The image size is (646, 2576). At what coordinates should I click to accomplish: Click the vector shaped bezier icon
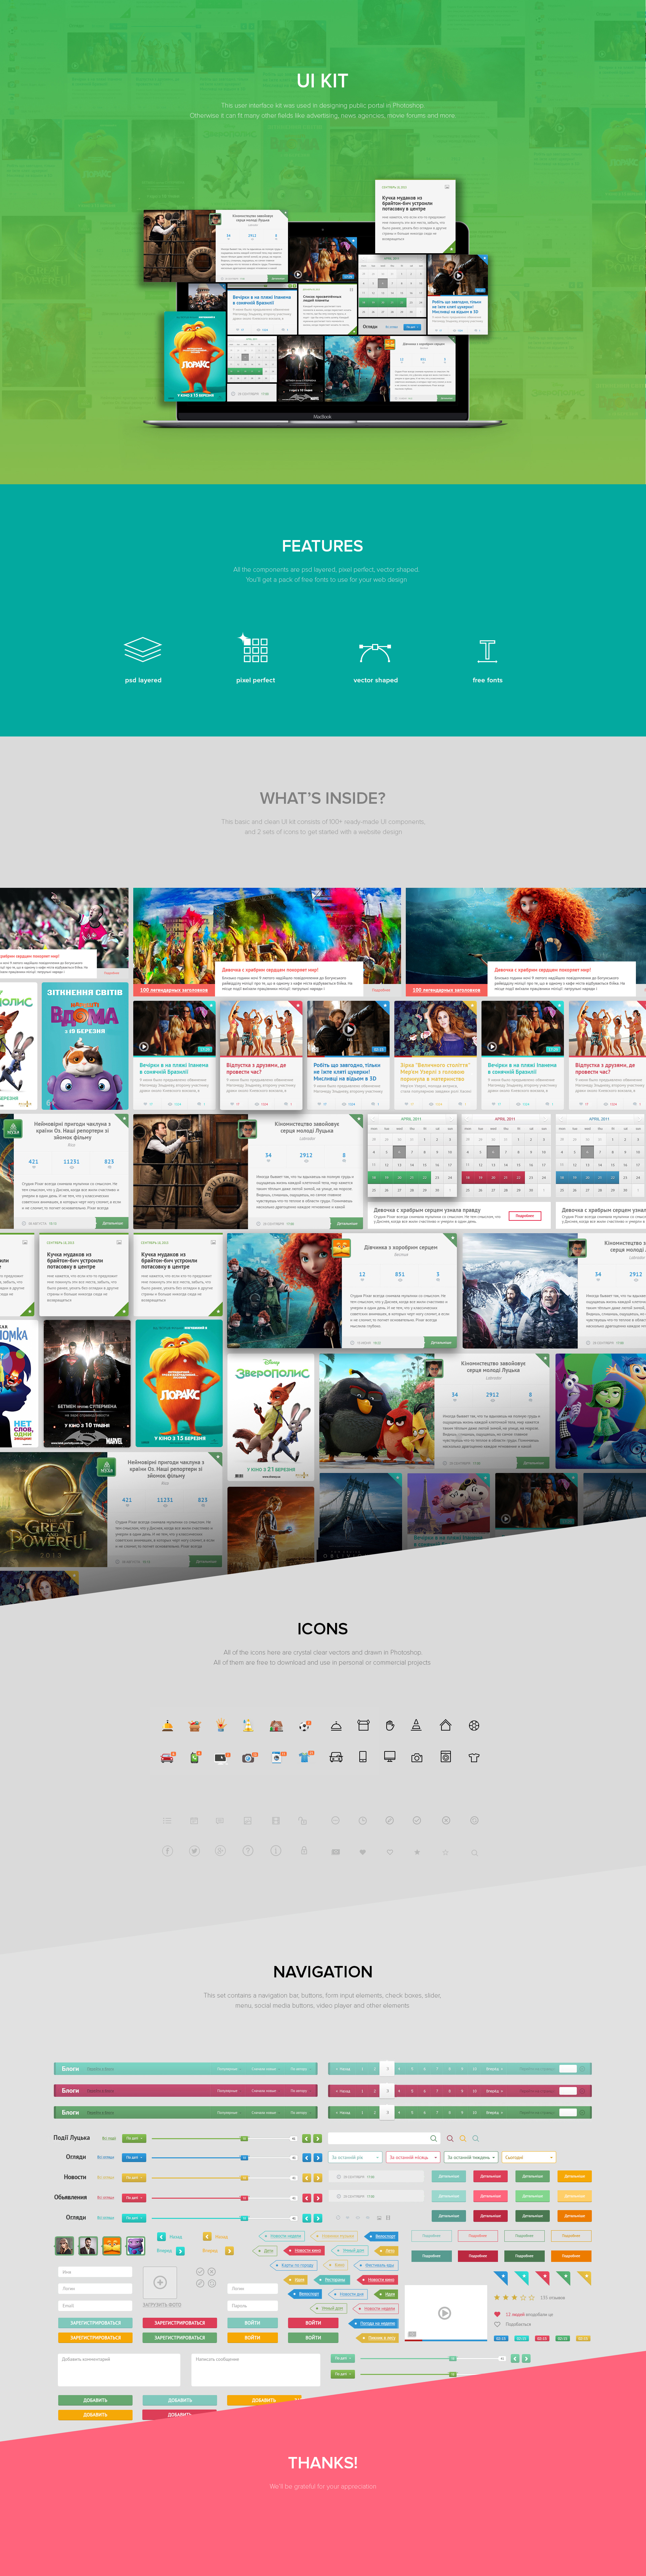(375, 653)
